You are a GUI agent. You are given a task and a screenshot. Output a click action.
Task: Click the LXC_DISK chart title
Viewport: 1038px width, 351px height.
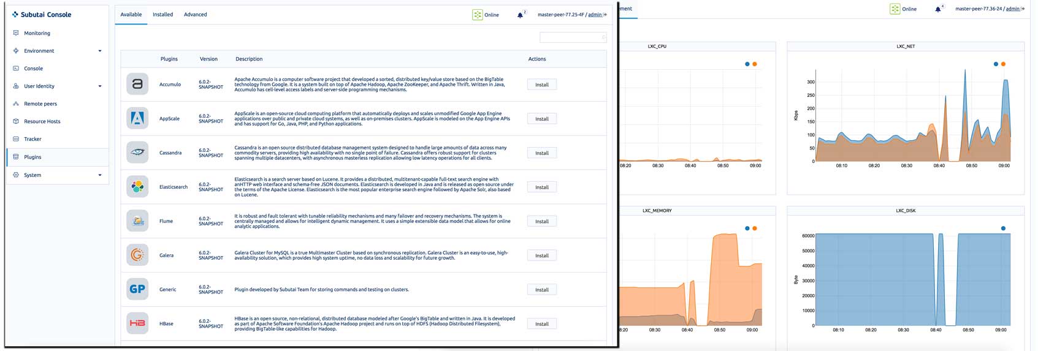[906, 211]
